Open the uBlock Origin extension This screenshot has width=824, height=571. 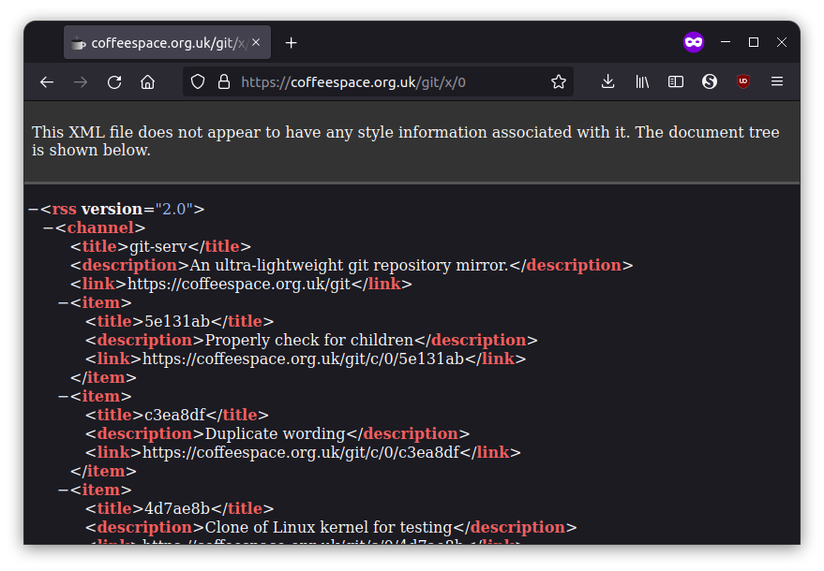(x=743, y=81)
